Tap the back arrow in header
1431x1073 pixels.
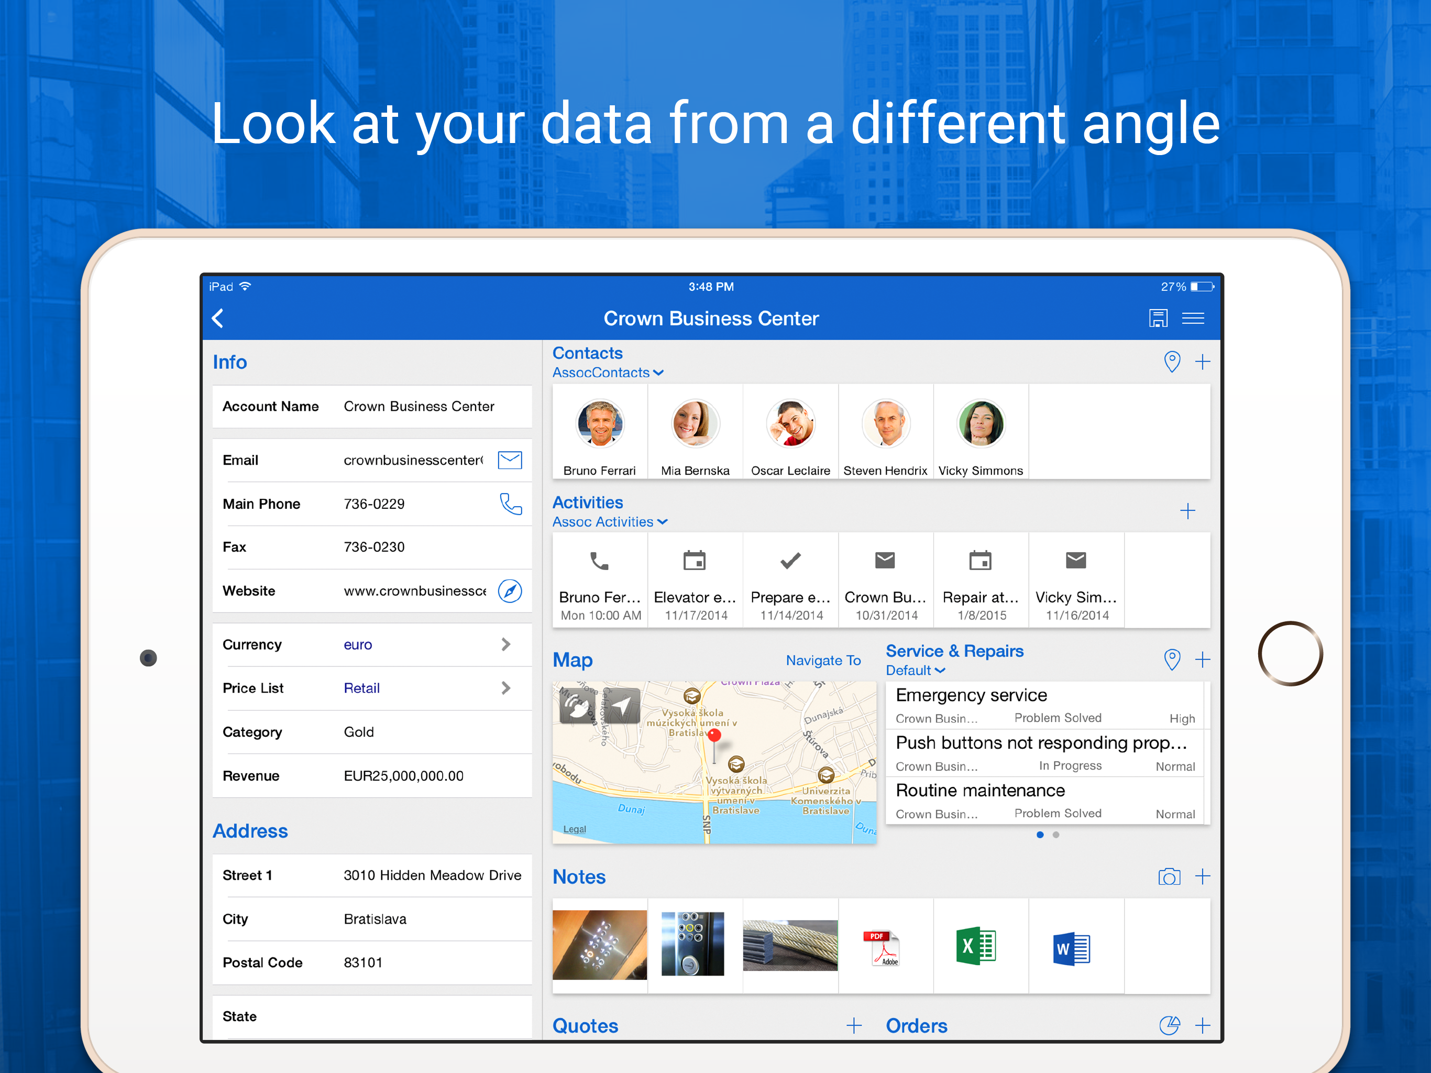218,319
